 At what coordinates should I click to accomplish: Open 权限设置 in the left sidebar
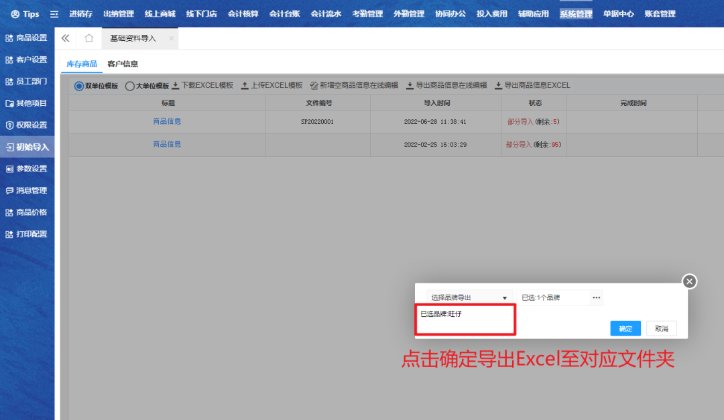coord(27,125)
